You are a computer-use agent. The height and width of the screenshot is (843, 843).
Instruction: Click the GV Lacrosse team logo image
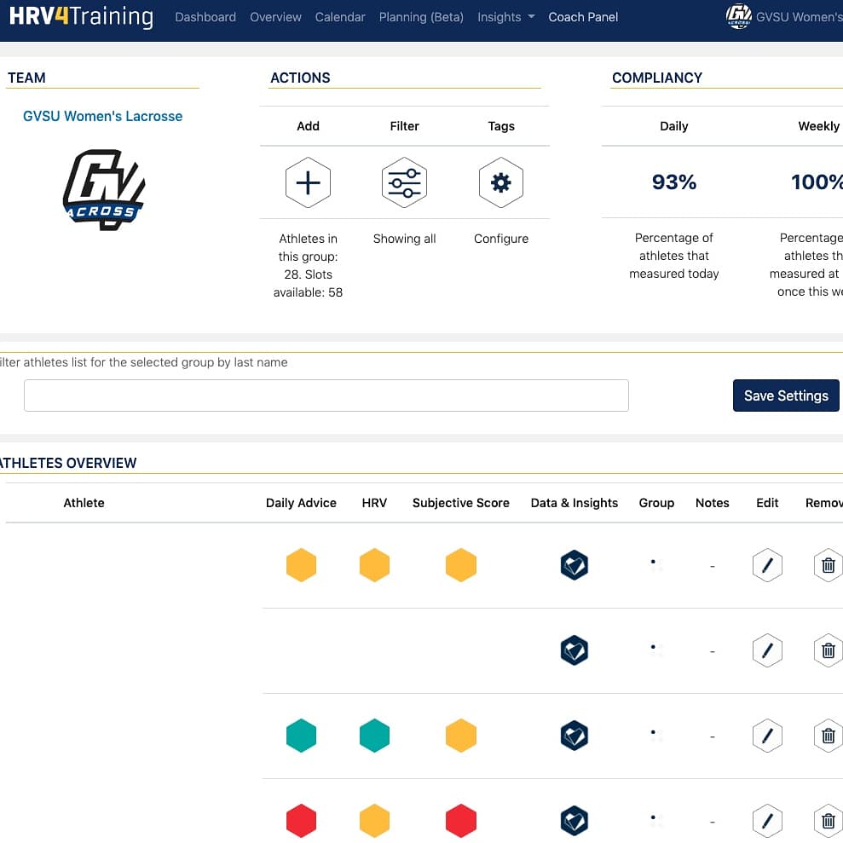[104, 189]
